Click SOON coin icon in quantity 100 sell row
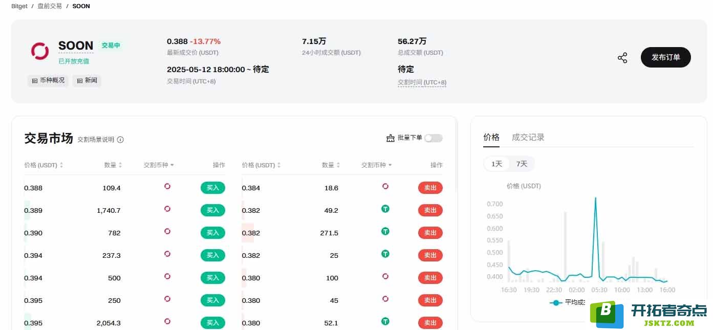 (x=385, y=276)
